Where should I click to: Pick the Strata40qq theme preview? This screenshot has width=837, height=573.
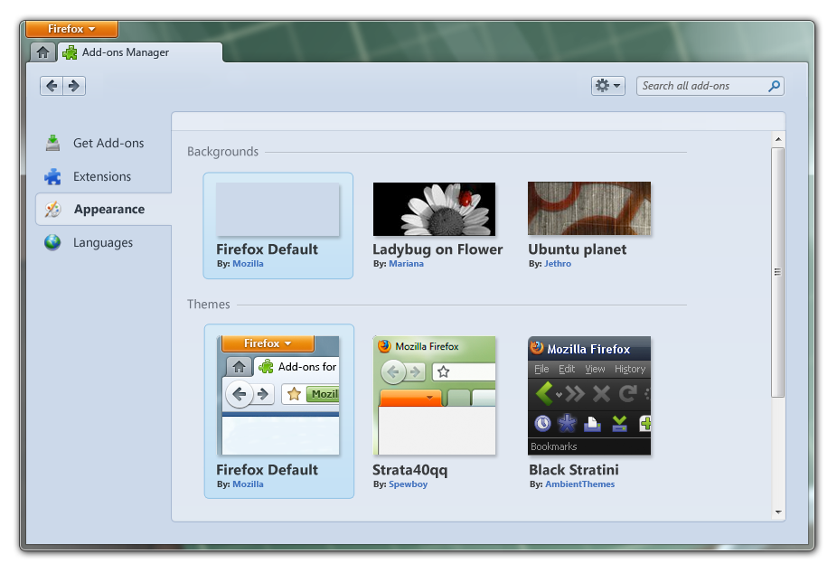click(434, 395)
